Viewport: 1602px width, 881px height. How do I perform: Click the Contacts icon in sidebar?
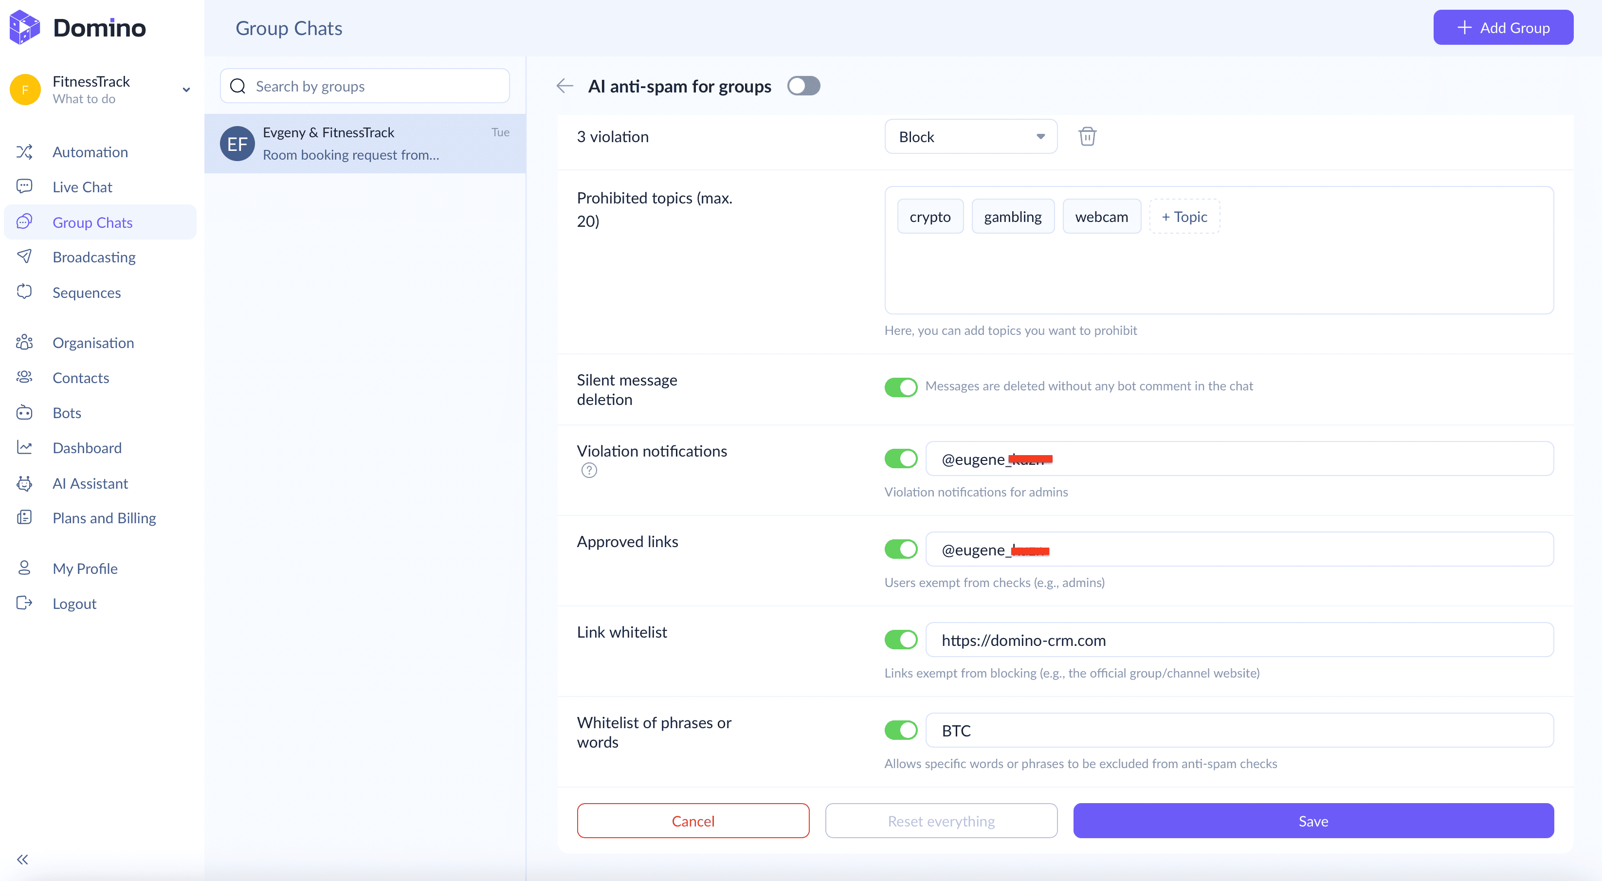pos(24,378)
